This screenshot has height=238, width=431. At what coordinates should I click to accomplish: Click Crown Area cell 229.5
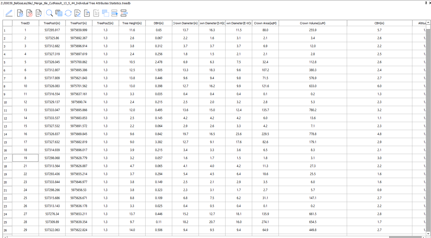[265, 134]
